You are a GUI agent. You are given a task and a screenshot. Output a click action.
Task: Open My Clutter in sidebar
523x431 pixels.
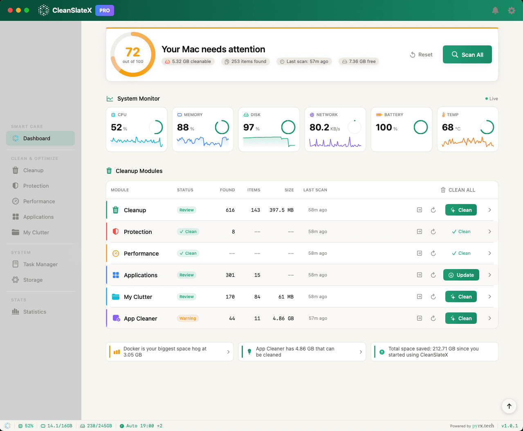point(40,232)
